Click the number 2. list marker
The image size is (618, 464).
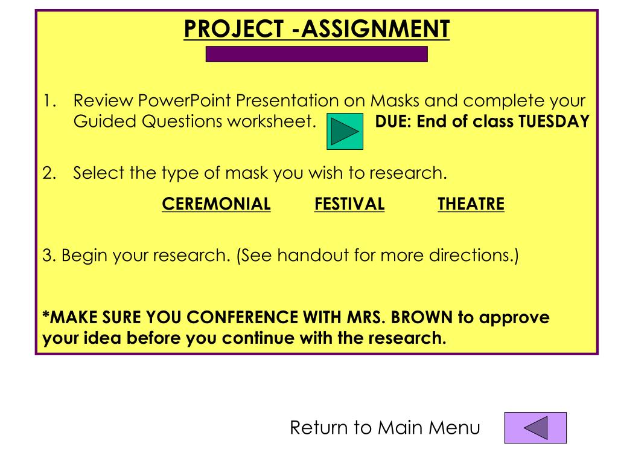click(x=49, y=173)
